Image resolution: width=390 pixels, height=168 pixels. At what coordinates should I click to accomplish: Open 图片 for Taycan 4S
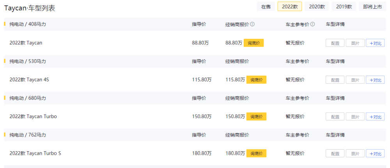coord(355,80)
